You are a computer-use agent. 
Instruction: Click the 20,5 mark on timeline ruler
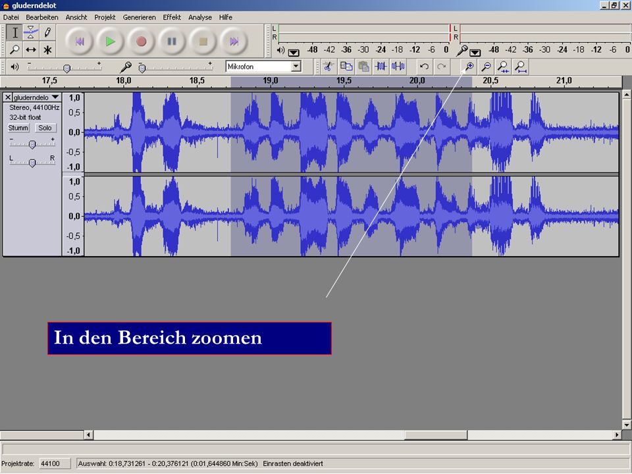click(490, 80)
